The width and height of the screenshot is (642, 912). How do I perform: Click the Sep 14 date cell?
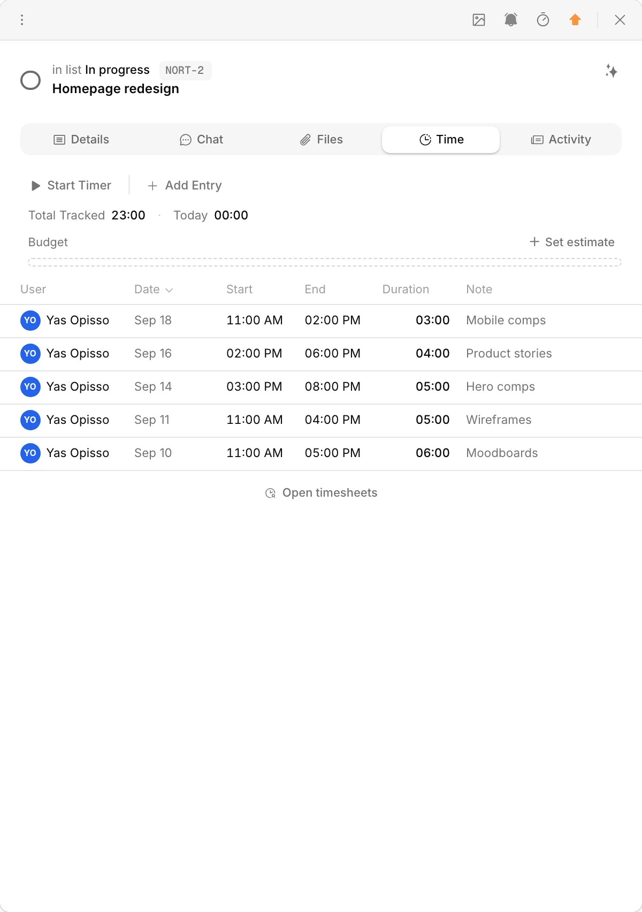(153, 386)
